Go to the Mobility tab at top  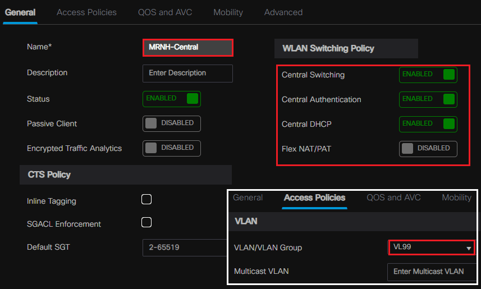click(228, 12)
